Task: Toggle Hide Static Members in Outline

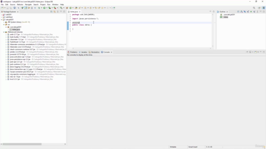Action: pyautogui.click(x=248, y=12)
